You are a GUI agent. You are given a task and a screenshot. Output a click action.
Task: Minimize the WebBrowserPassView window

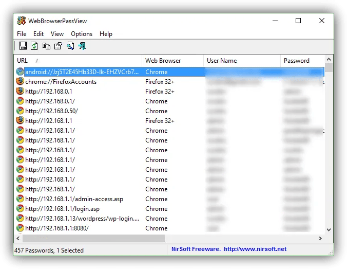click(x=275, y=21)
